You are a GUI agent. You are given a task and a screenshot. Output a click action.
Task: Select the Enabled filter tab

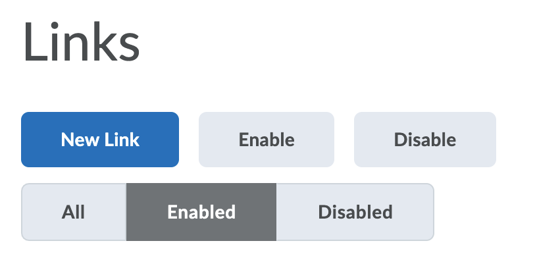point(201,212)
